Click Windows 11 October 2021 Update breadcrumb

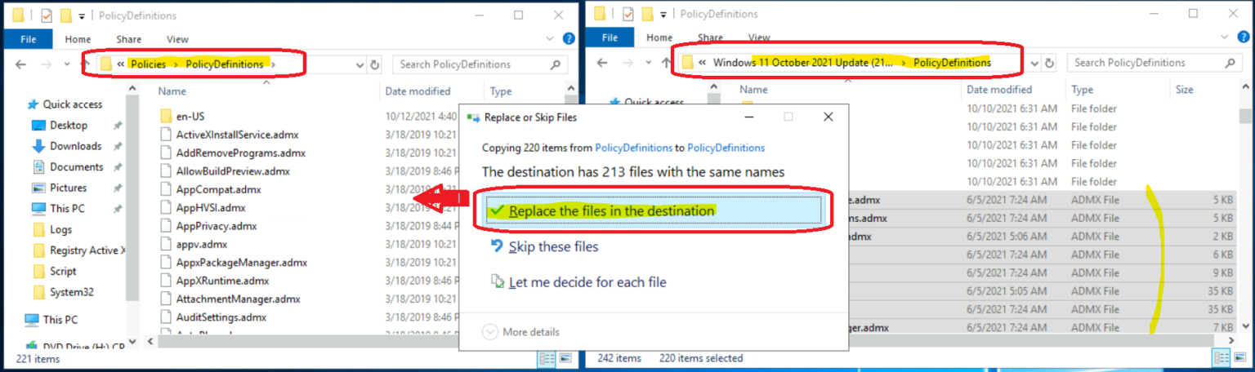tap(803, 63)
